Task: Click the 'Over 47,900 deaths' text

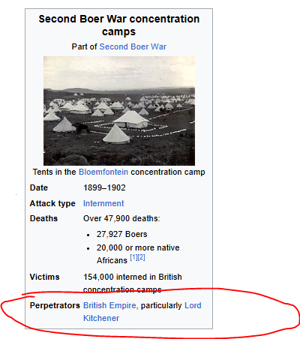Action: [121, 218]
